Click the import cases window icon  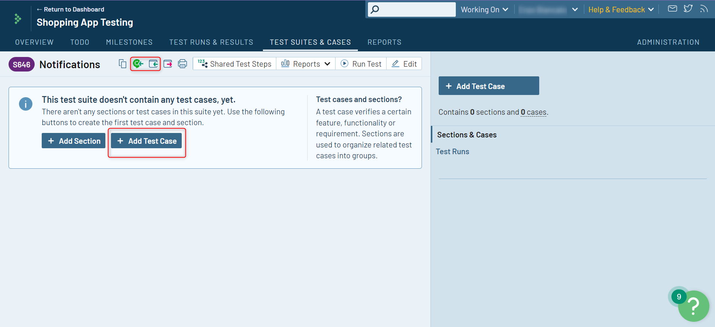pos(153,64)
